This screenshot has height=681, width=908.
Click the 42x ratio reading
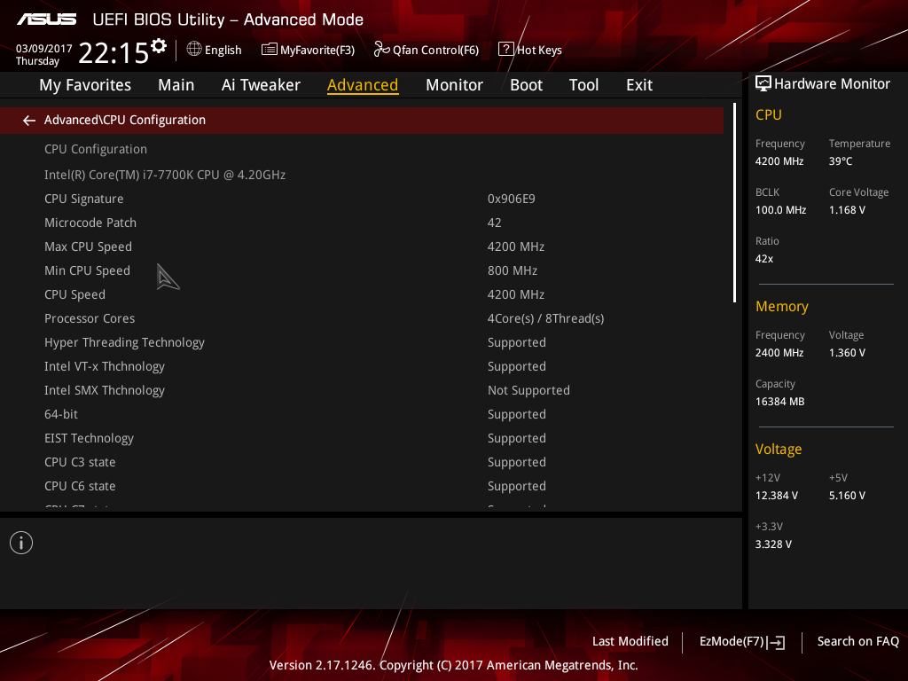[x=763, y=259]
